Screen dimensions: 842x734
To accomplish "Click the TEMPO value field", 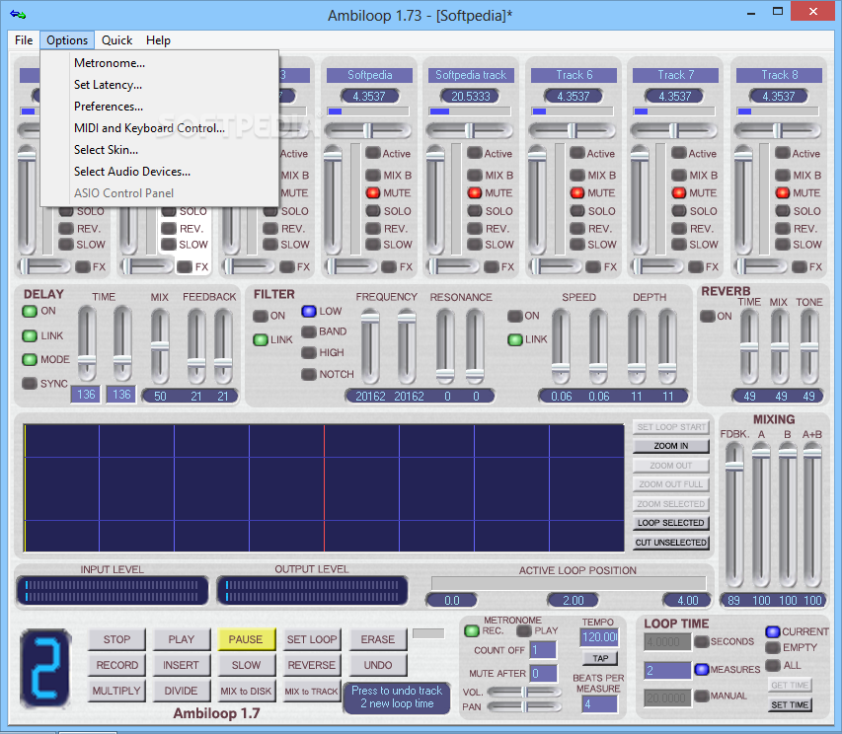I will click(x=599, y=637).
